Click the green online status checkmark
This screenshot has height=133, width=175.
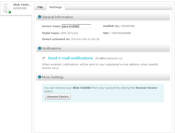10,12
